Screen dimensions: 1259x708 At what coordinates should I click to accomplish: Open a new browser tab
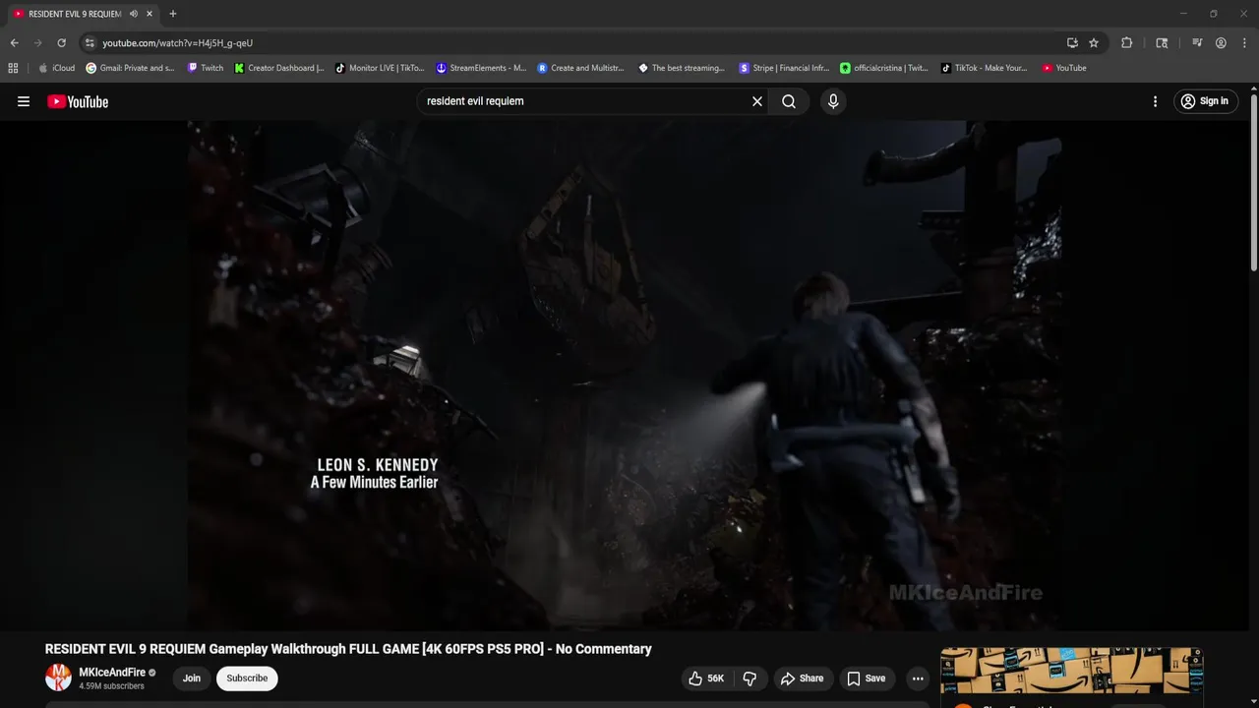click(173, 14)
